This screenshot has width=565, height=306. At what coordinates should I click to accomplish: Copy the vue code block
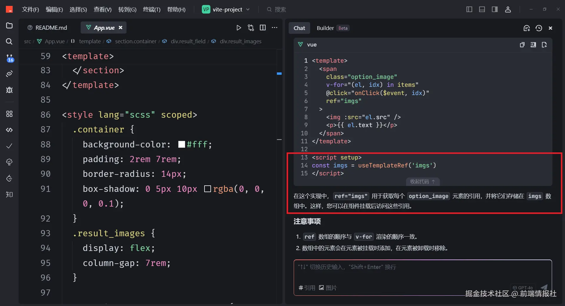522,45
